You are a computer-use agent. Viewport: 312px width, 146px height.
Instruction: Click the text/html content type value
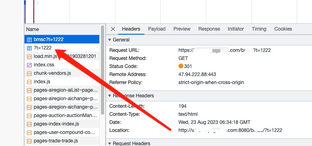(x=188, y=114)
